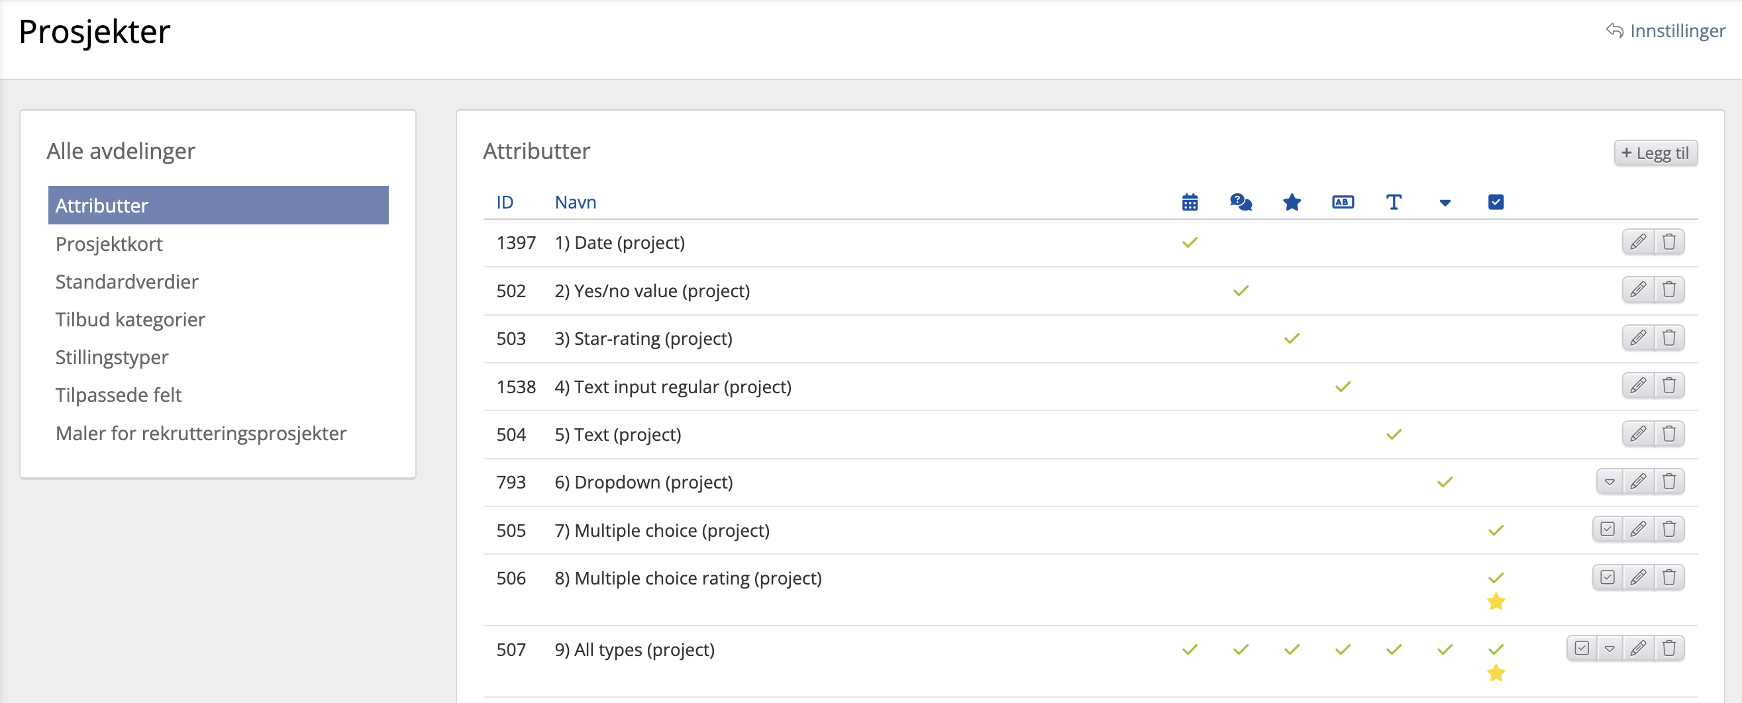The height and width of the screenshot is (703, 1742).
Task: Click the Legg til button
Action: (1655, 154)
